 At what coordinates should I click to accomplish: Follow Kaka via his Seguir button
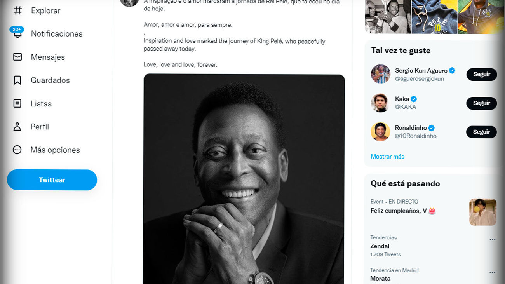coord(481,103)
